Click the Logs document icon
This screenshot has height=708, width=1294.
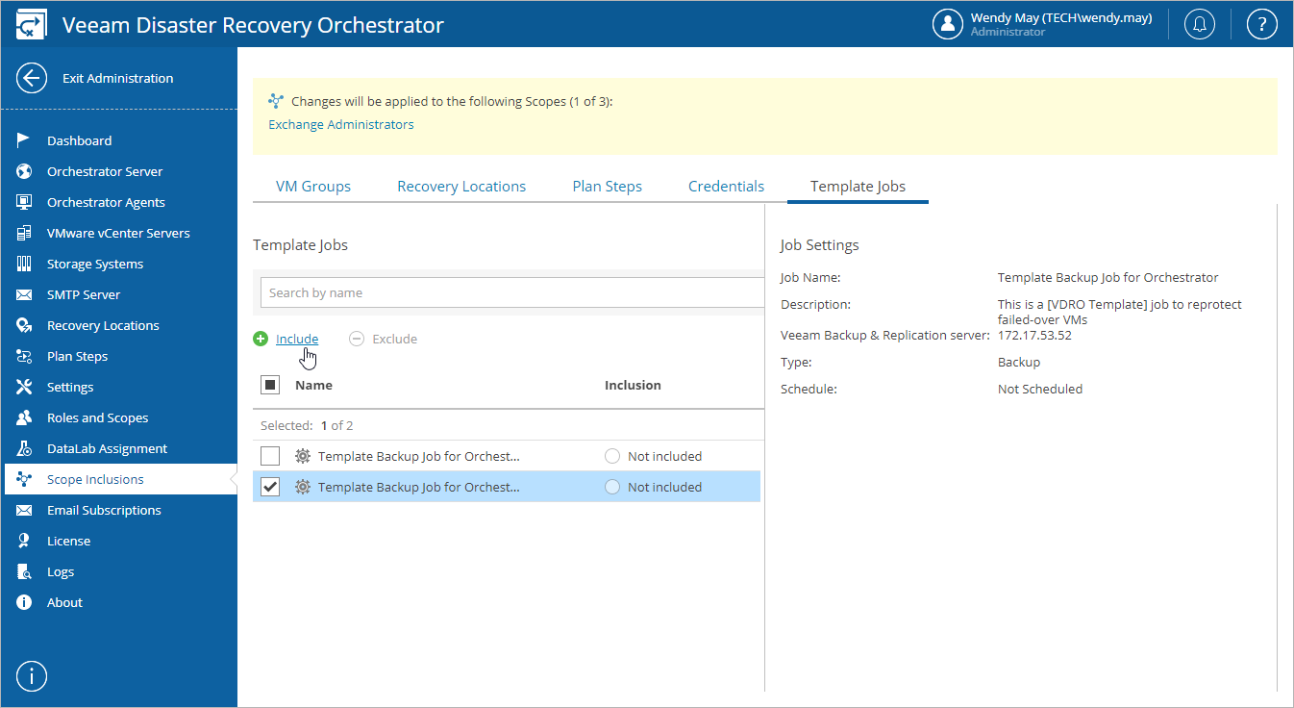click(x=25, y=571)
